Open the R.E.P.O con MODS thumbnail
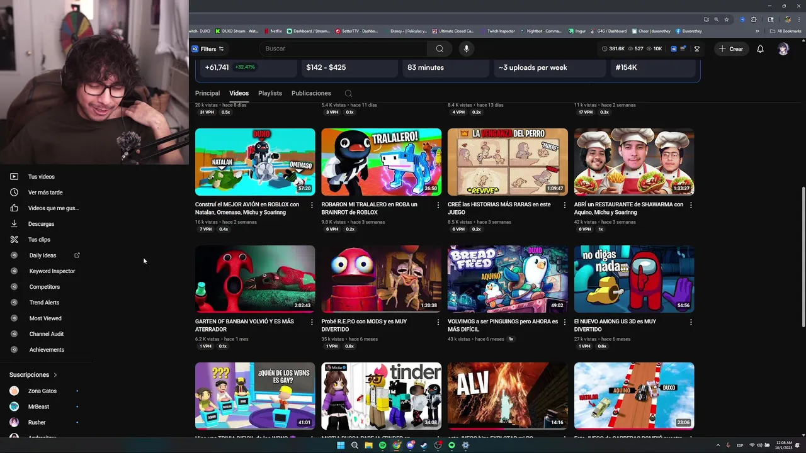 click(x=382, y=279)
